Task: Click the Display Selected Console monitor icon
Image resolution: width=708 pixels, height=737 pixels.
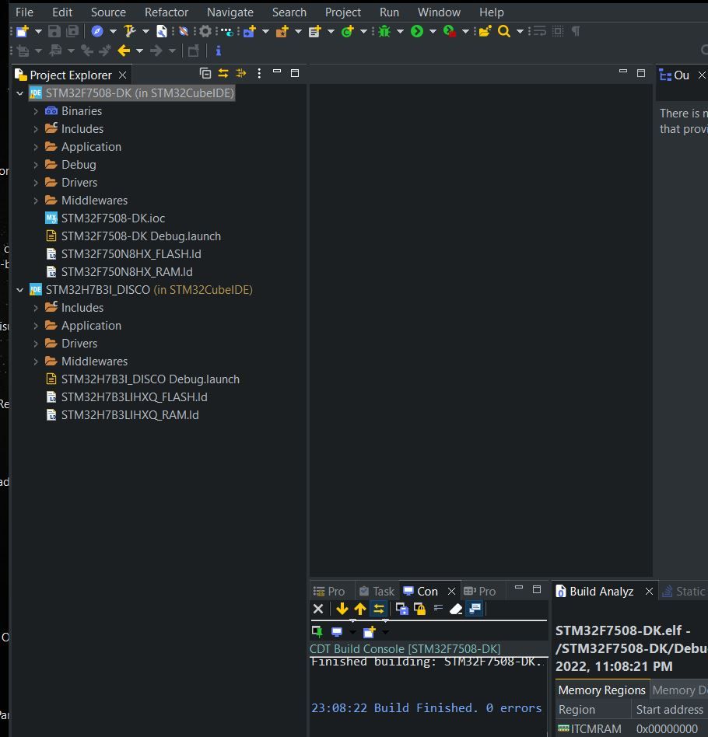Action: [x=337, y=632]
